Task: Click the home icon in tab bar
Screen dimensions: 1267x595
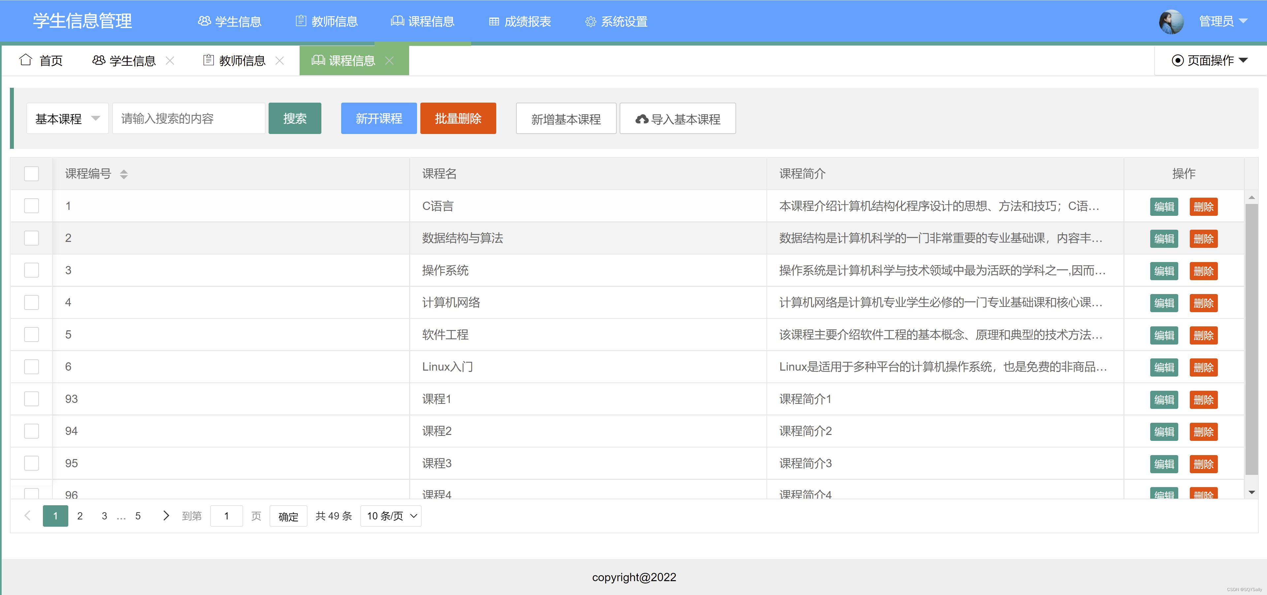Action: coord(26,60)
